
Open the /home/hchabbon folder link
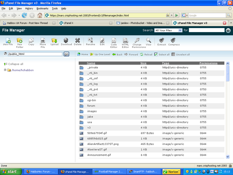pyautogui.click(x=22, y=70)
